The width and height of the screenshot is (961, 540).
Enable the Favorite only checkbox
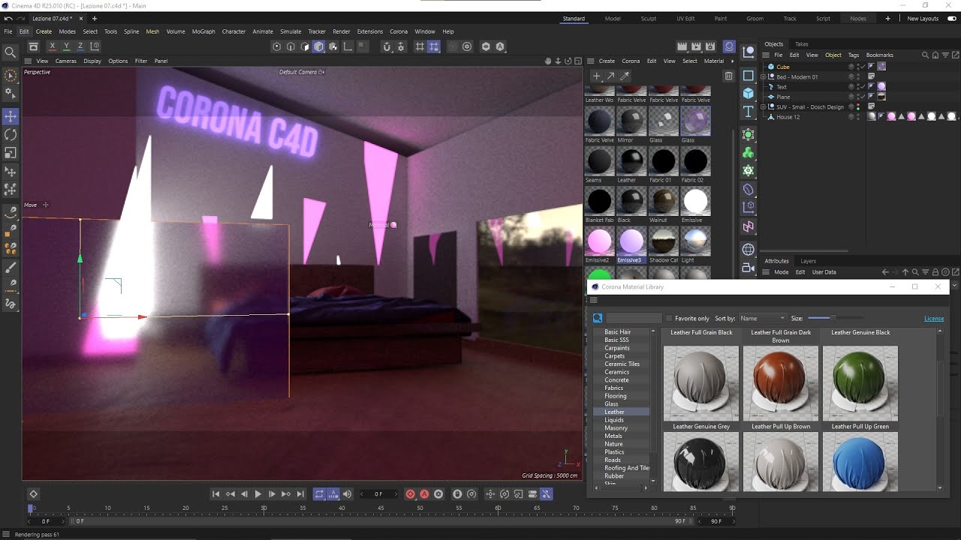tap(670, 319)
